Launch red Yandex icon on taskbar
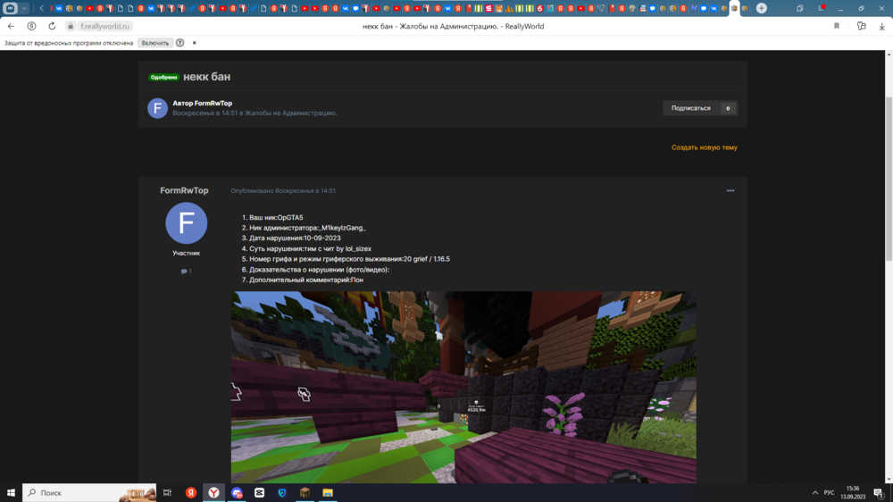This screenshot has width=893, height=502. pos(191,493)
